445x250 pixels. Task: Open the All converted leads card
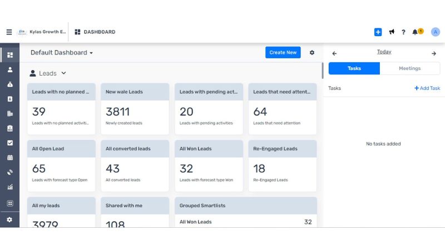[x=135, y=166]
